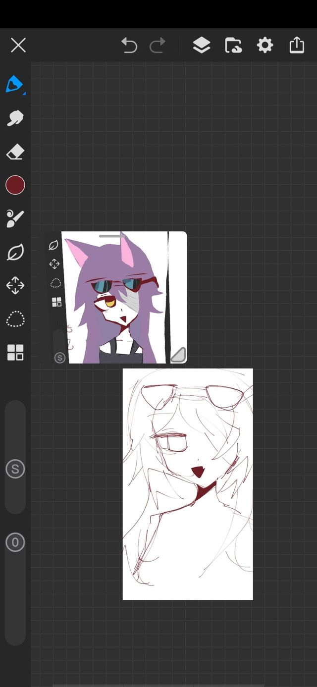Choose the large leaf-shaped tool in left toolbar
Image resolution: width=317 pixels, height=687 pixels.
click(15, 253)
